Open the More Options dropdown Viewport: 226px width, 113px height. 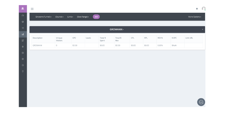click(x=195, y=17)
